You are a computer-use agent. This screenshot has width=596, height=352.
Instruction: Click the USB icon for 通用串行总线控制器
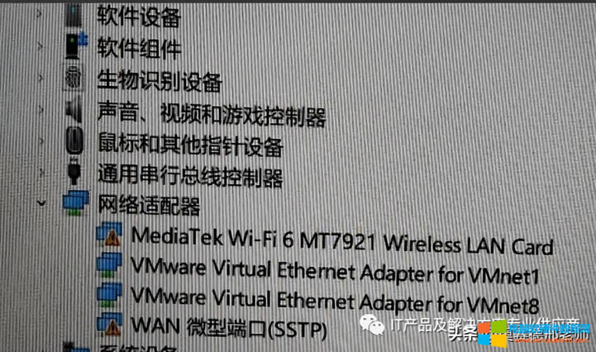coord(74,171)
